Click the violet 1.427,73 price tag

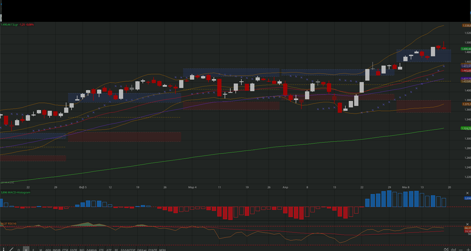coord(465,79)
